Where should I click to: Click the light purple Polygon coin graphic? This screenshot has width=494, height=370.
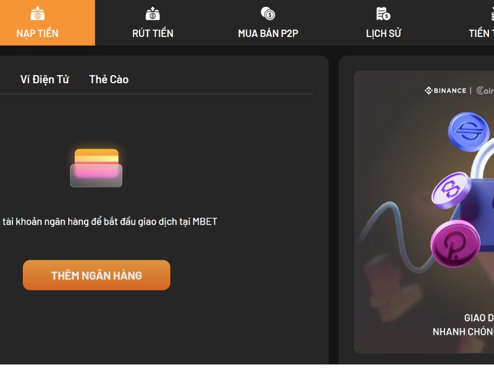[451, 191]
